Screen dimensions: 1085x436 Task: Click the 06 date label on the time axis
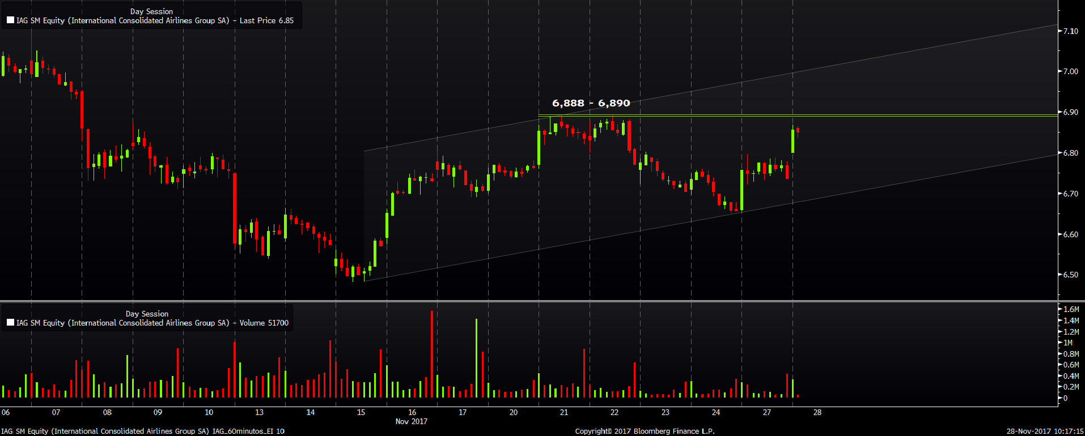coord(6,412)
